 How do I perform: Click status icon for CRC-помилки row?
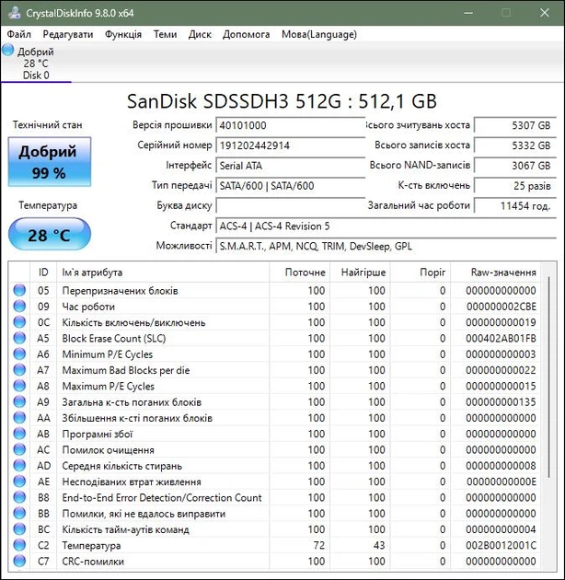tap(19, 561)
